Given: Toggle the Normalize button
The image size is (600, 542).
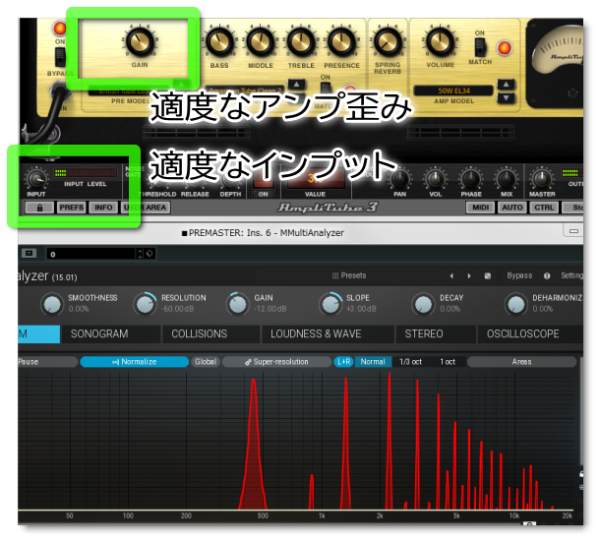Looking at the screenshot, I should 135,362.
